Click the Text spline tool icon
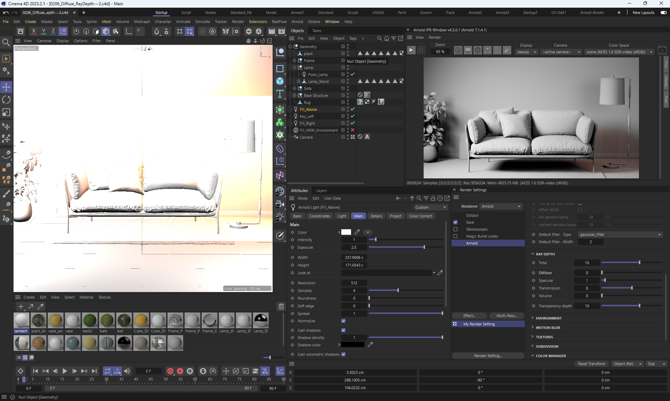670x401 pixels. pyautogui.click(x=280, y=94)
